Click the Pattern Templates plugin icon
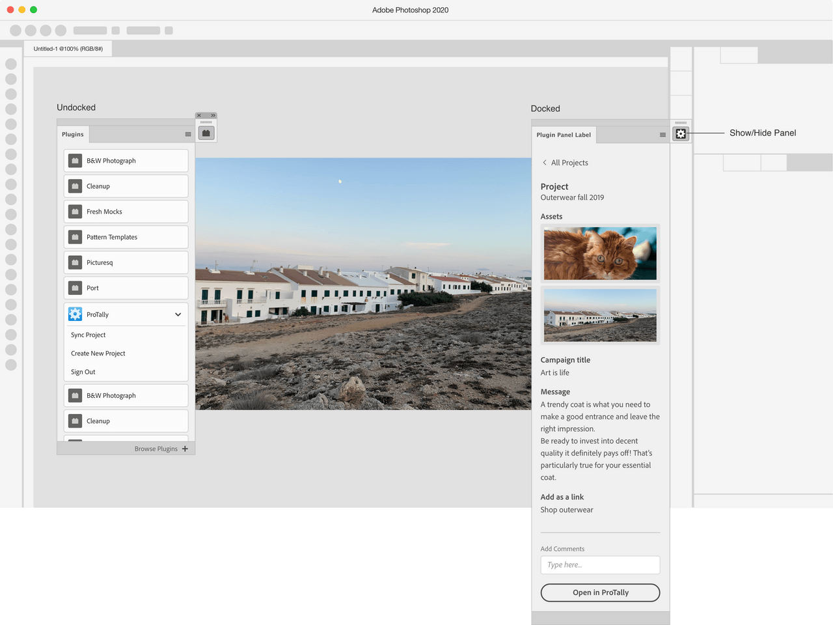 pos(74,237)
